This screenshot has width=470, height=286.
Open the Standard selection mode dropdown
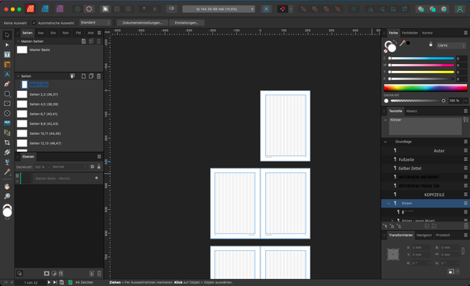pos(96,22)
